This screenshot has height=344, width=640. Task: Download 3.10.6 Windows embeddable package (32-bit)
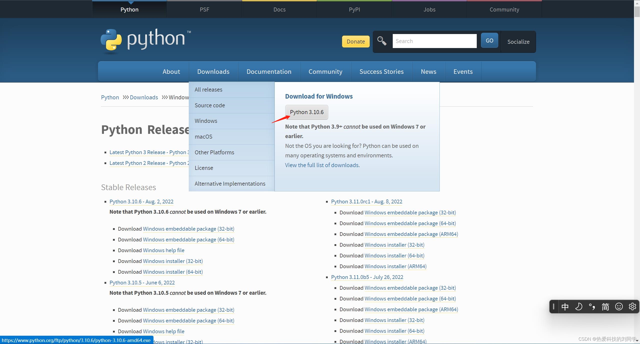pos(188,229)
